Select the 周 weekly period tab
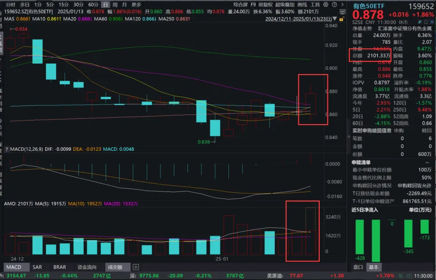 tap(115, 5)
